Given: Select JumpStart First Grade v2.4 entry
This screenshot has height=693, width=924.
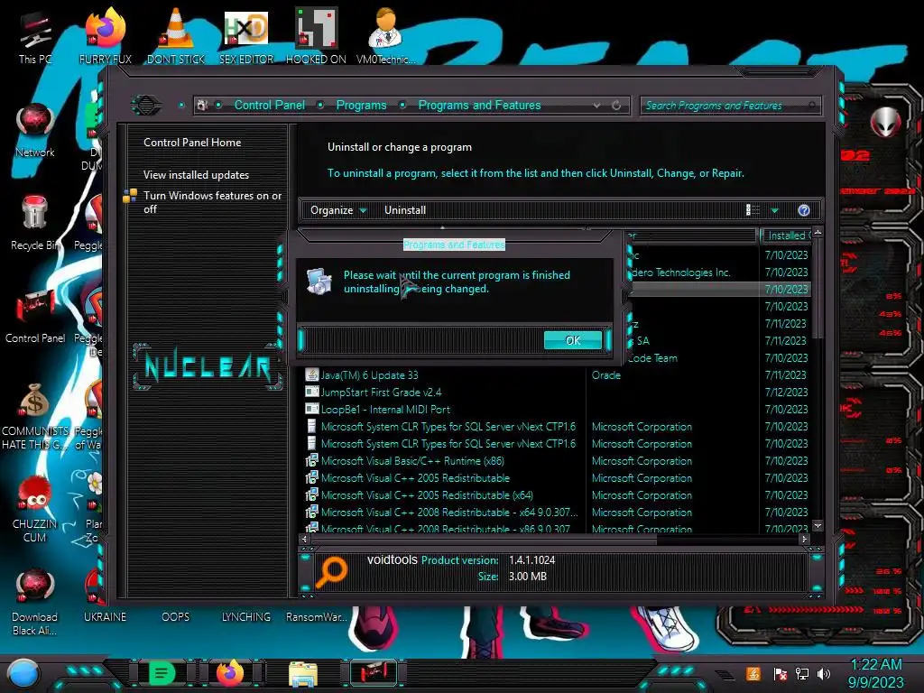Looking at the screenshot, I should click(x=381, y=393).
